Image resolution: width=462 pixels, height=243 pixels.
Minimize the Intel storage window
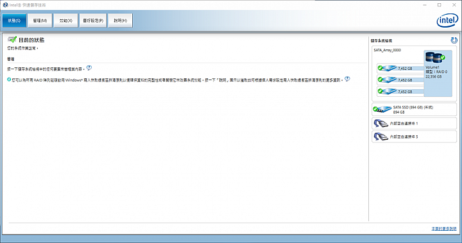pyautogui.click(x=425, y=5)
